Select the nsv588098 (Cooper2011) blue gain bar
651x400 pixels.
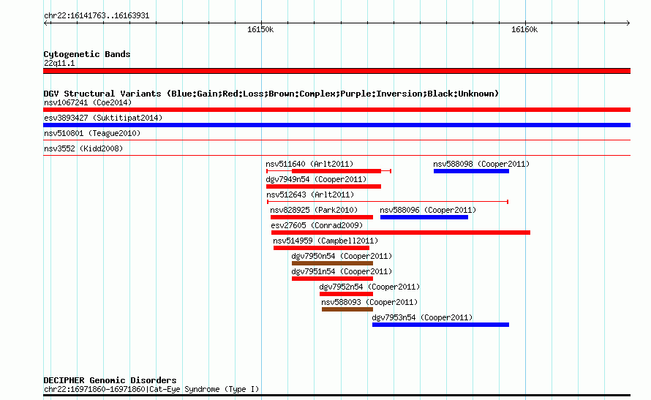471,171
